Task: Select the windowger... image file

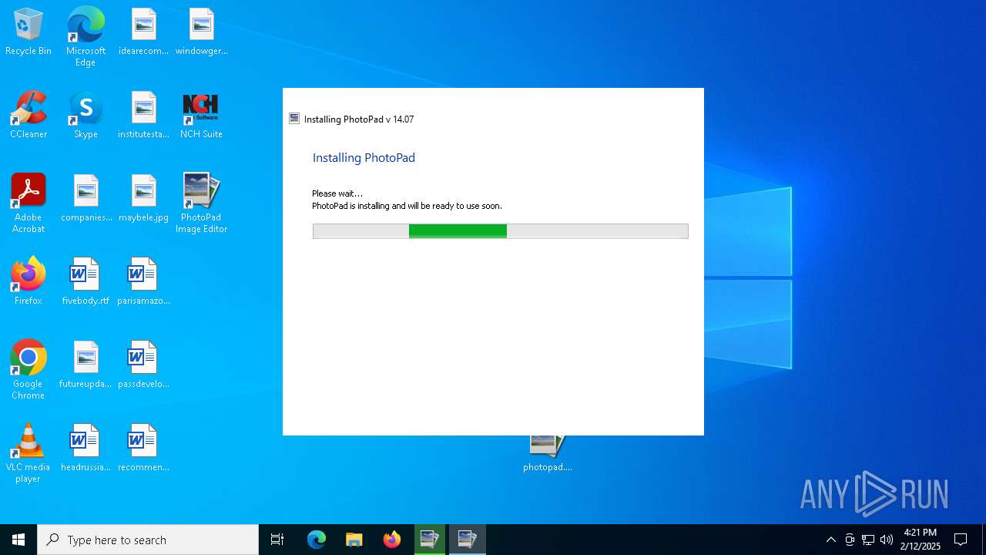Action: tap(201, 32)
